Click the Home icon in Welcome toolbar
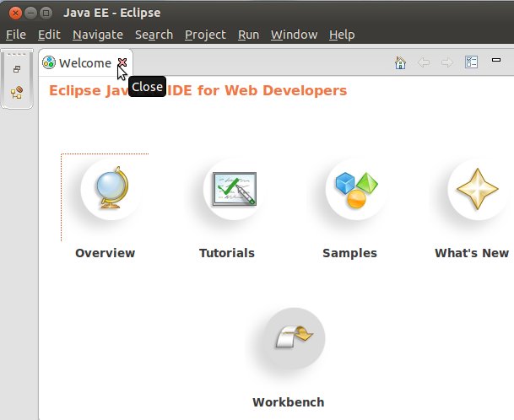Viewport: 514px width, 420px height. point(400,62)
